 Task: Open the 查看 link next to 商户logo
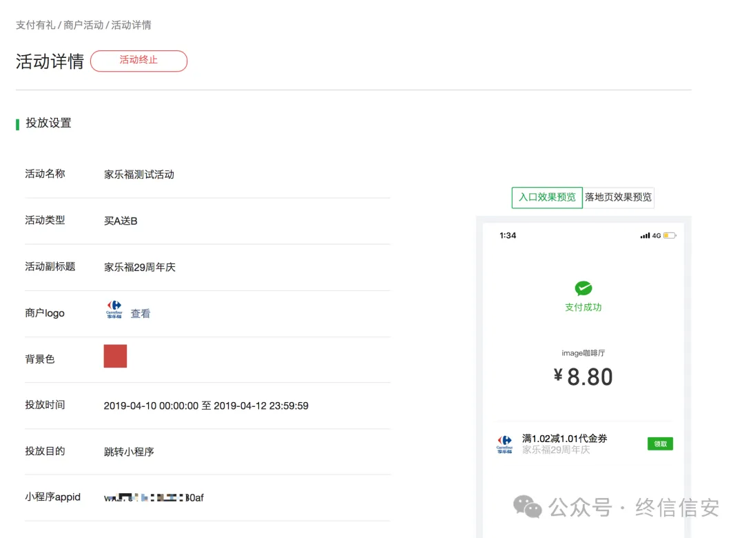click(x=141, y=313)
